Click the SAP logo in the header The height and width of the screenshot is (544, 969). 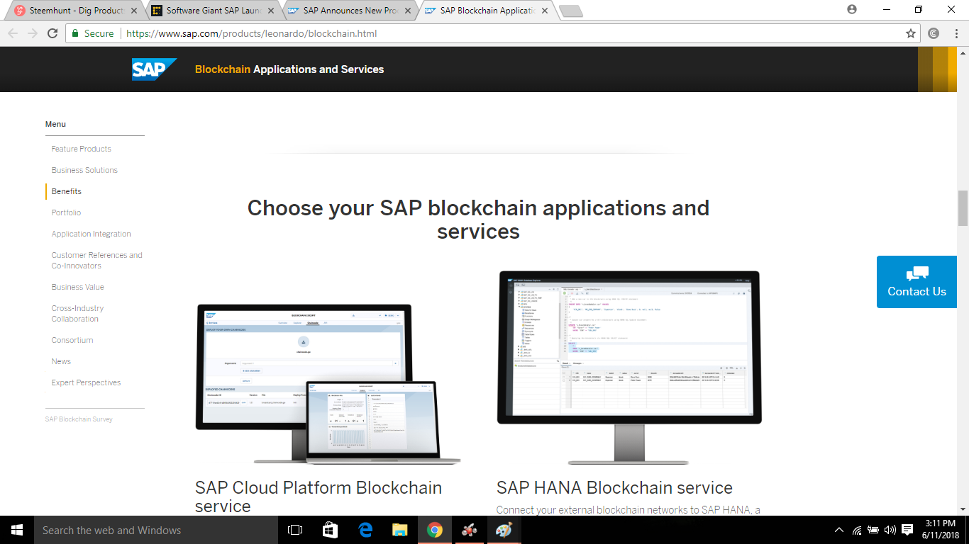tap(154, 69)
